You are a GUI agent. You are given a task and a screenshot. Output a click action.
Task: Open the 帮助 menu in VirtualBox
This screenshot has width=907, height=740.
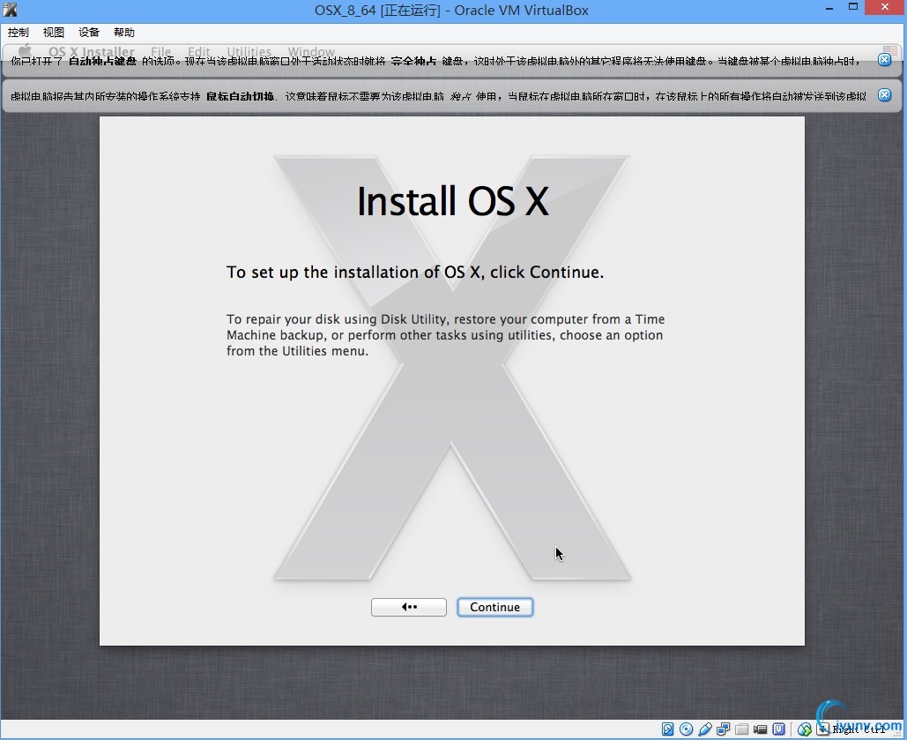coord(123,33)
